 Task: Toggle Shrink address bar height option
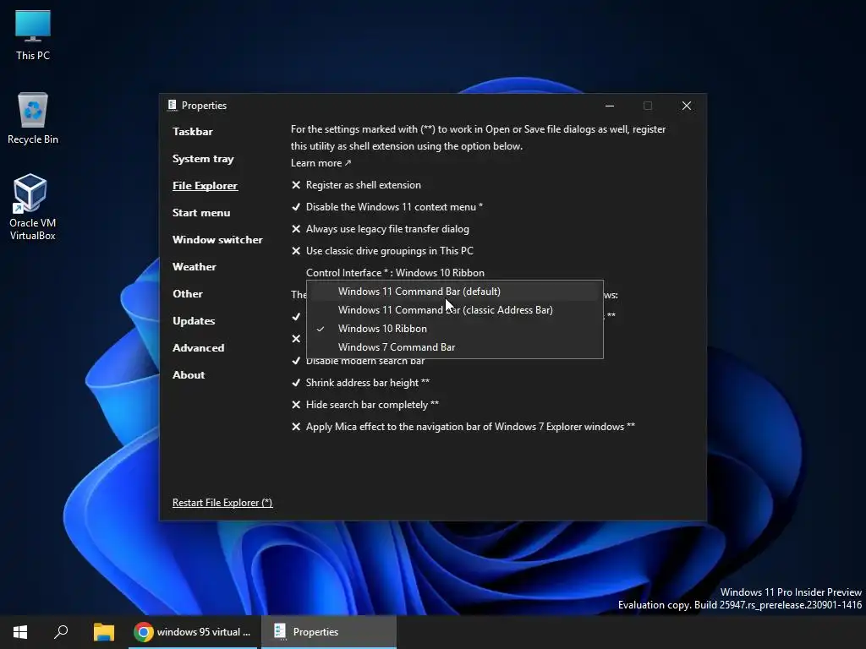click(x=360, y=383)
